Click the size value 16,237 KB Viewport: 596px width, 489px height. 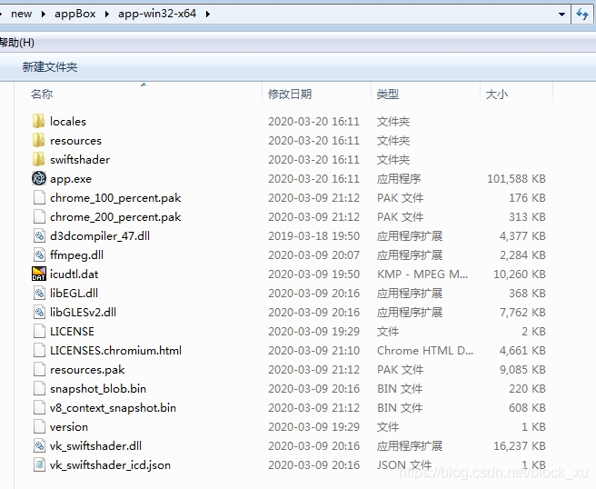click(x=519, y=445)
